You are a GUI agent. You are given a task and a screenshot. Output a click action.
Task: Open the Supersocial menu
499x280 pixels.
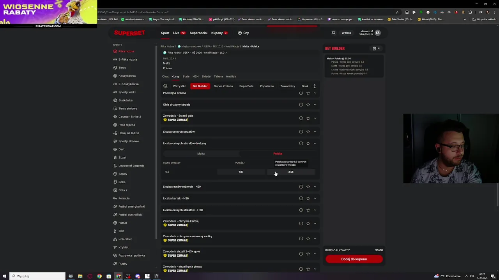pyautogui.click(x=198, y=33)
